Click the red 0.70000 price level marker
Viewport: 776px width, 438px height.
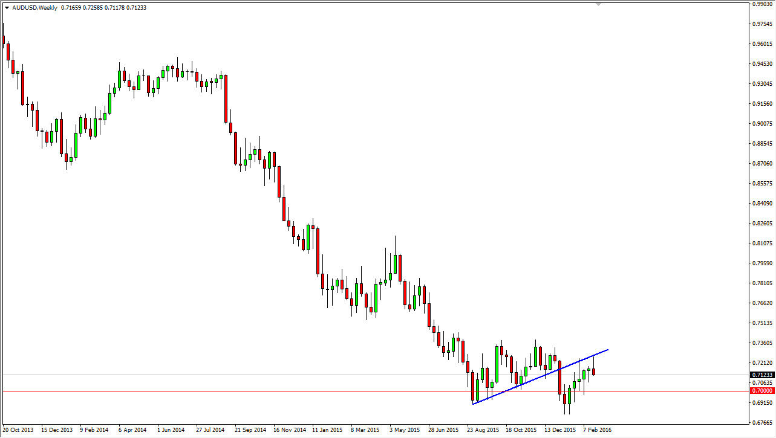(x=761, y=391)
